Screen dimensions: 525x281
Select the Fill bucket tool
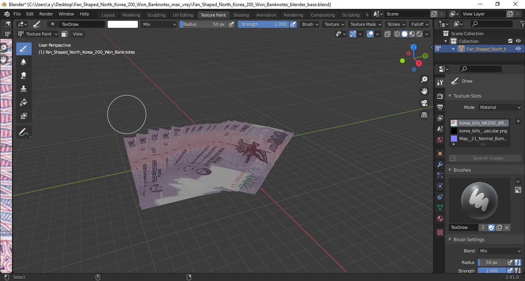24,102
